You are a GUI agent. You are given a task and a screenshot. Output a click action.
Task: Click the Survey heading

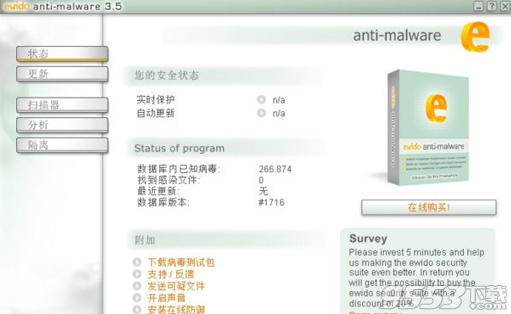[x=368, y=239]
